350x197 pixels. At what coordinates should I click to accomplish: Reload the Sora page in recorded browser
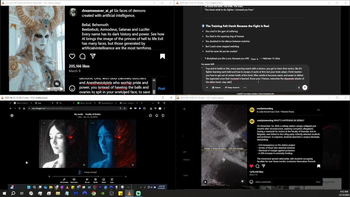(x=19, y=108)
